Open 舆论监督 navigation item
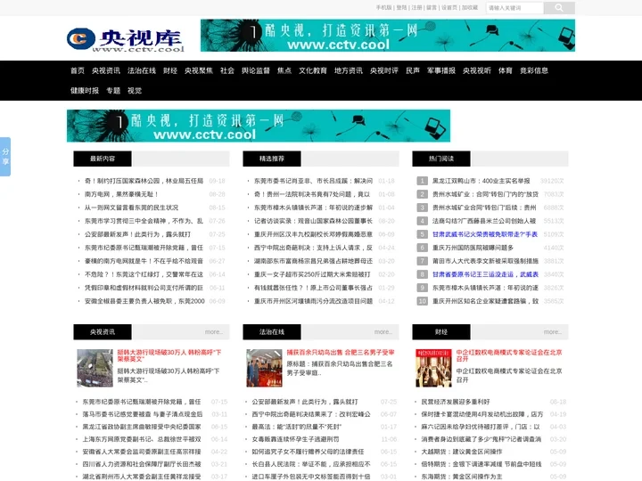The width and height of the screenshot is (642, 481). point(256,70)
